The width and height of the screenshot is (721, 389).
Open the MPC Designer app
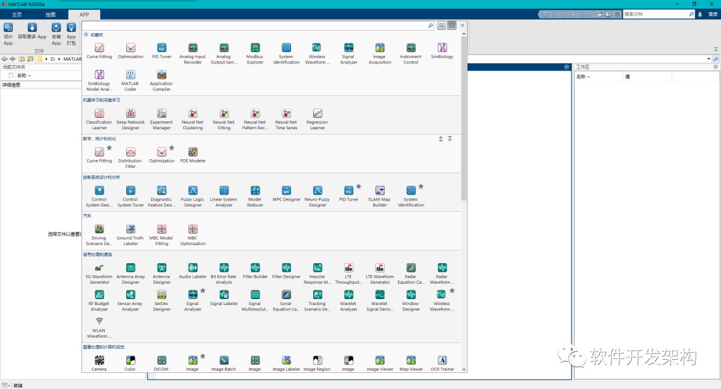286,193
